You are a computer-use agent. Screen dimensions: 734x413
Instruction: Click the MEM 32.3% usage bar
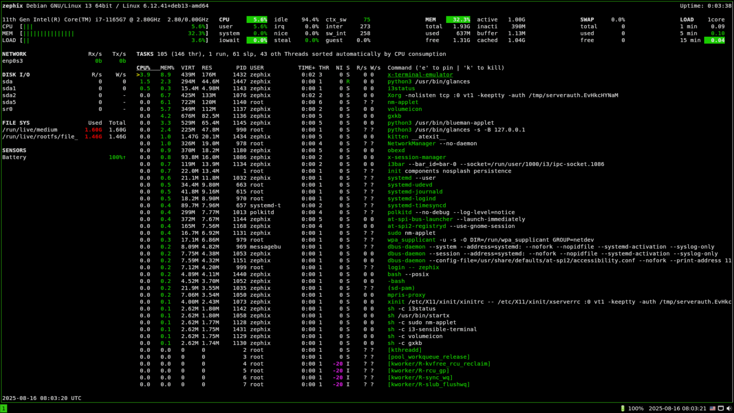[458, 19]
